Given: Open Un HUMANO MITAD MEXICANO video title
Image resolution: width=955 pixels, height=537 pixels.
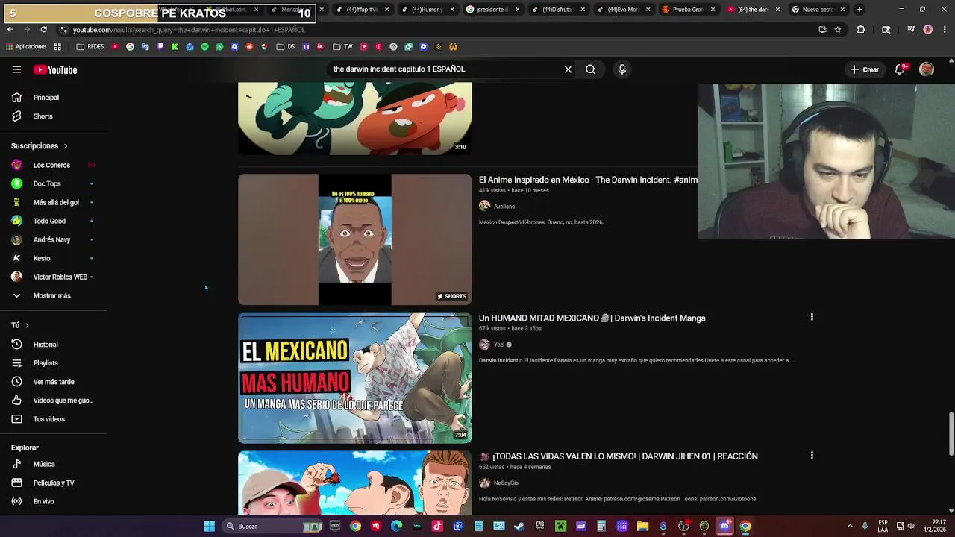Looking at the screenshot, I should [592, 318].
